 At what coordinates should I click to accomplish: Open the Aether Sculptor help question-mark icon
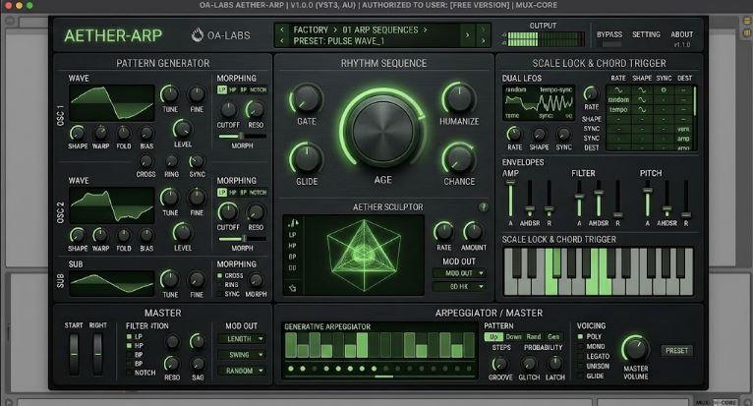483,207
